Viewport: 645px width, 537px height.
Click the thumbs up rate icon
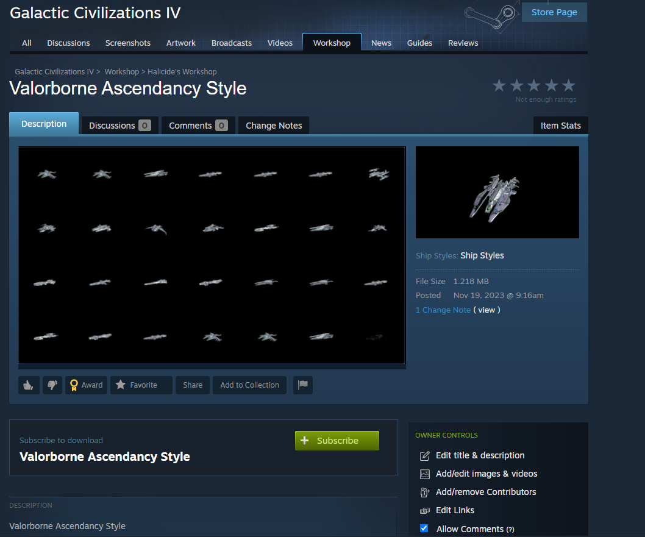(x=29, y=385)
